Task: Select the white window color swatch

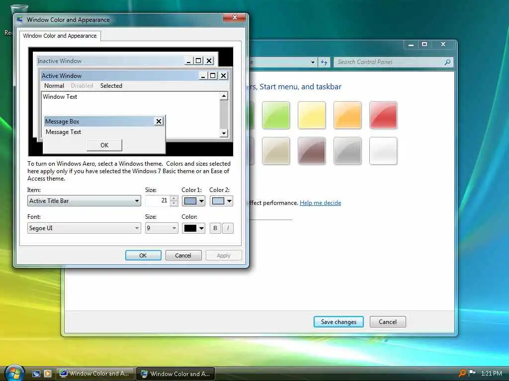Action: 383,151
